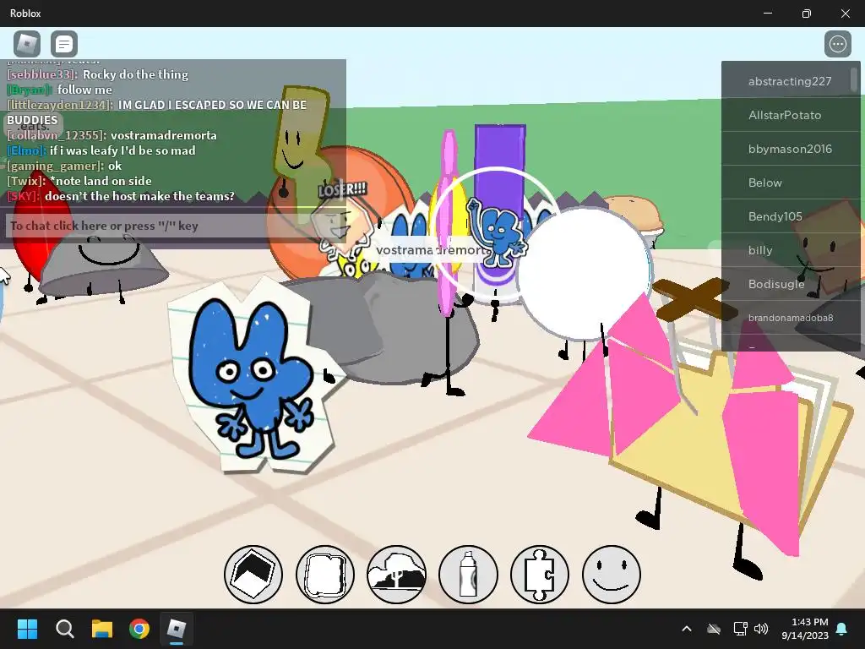The width and height of the screenshot is (865, 649).
Task: Select the puzzle piece tool in hotbar
Action: coord(540,575)
